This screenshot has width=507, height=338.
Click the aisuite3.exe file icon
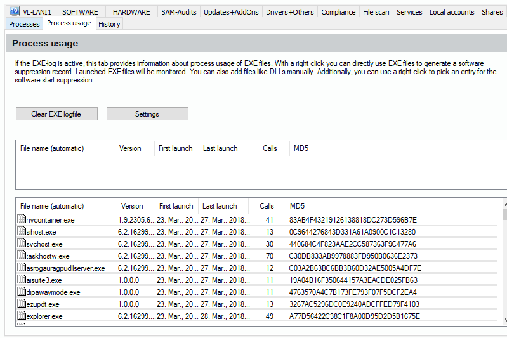21,280
